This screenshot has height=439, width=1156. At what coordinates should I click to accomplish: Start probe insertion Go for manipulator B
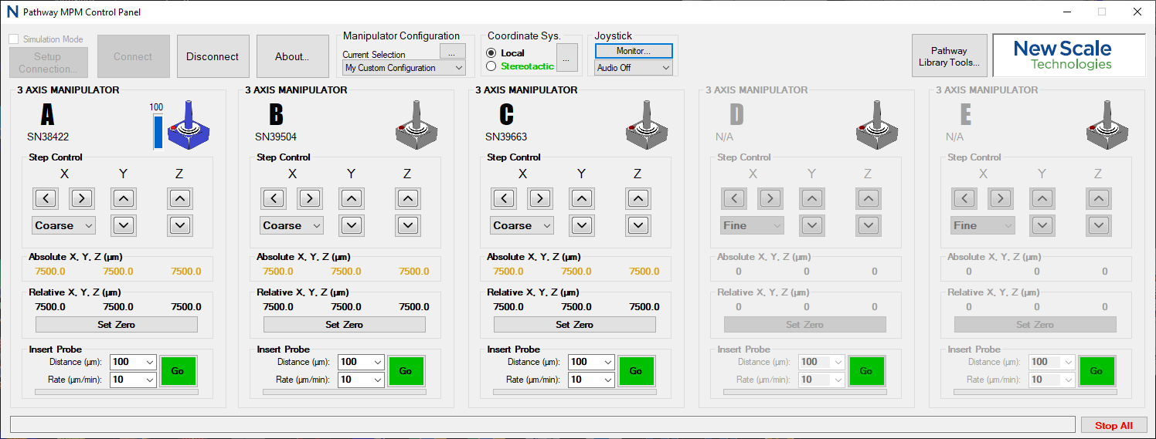[406, 371]
